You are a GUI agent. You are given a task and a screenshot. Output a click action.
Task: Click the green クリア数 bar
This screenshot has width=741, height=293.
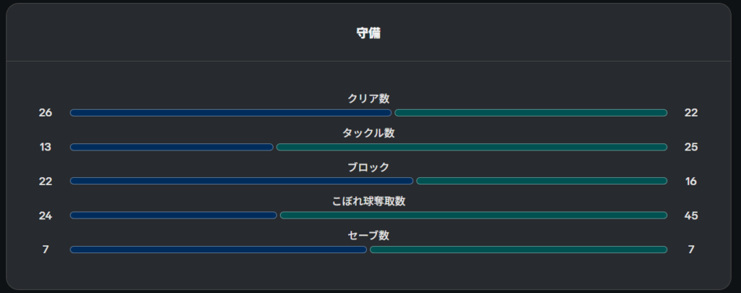pos(530,113)
